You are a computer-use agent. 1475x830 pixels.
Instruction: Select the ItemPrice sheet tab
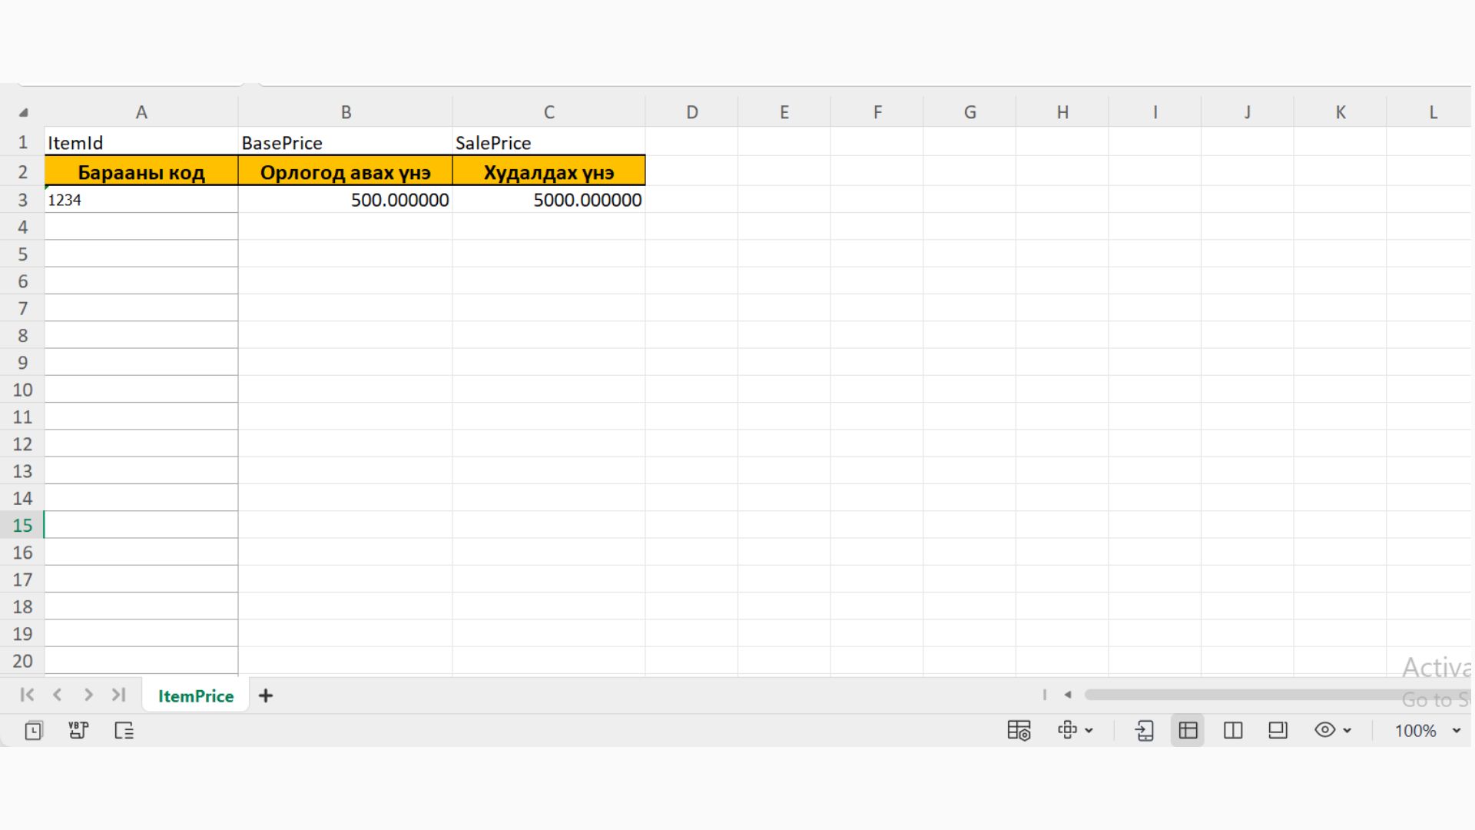click(195, 696)
